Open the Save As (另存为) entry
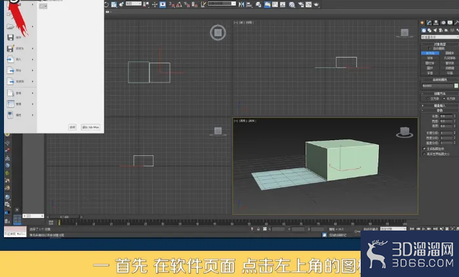 tap(20, 48)
